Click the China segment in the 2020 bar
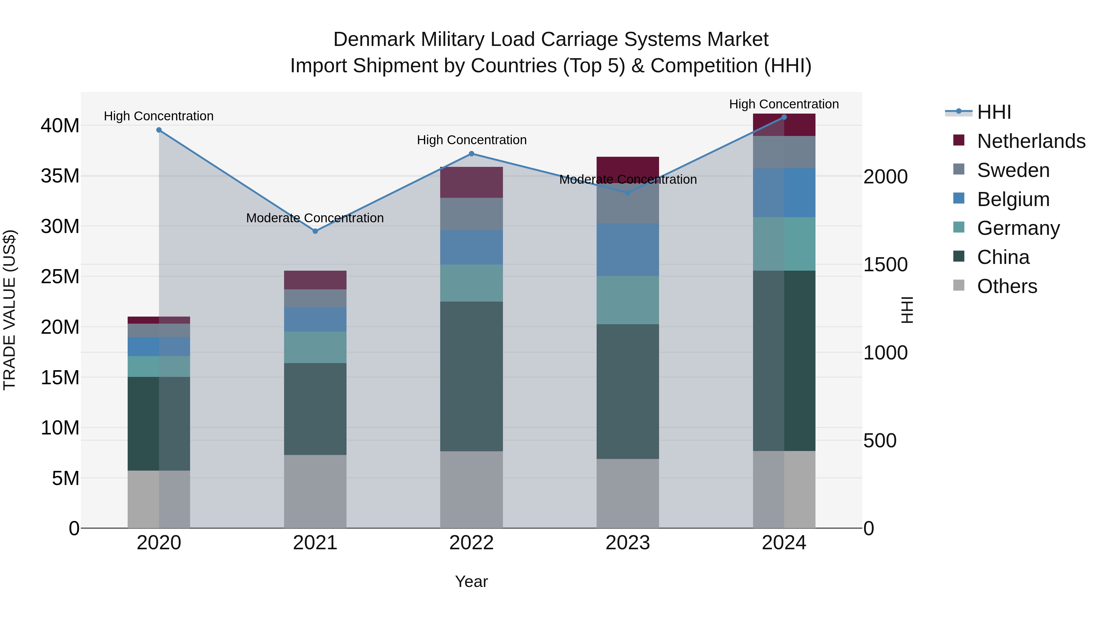 [159, 424]
